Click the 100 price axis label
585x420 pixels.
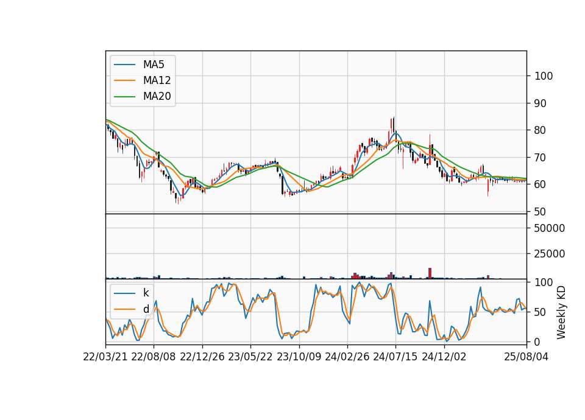(544, 76)
